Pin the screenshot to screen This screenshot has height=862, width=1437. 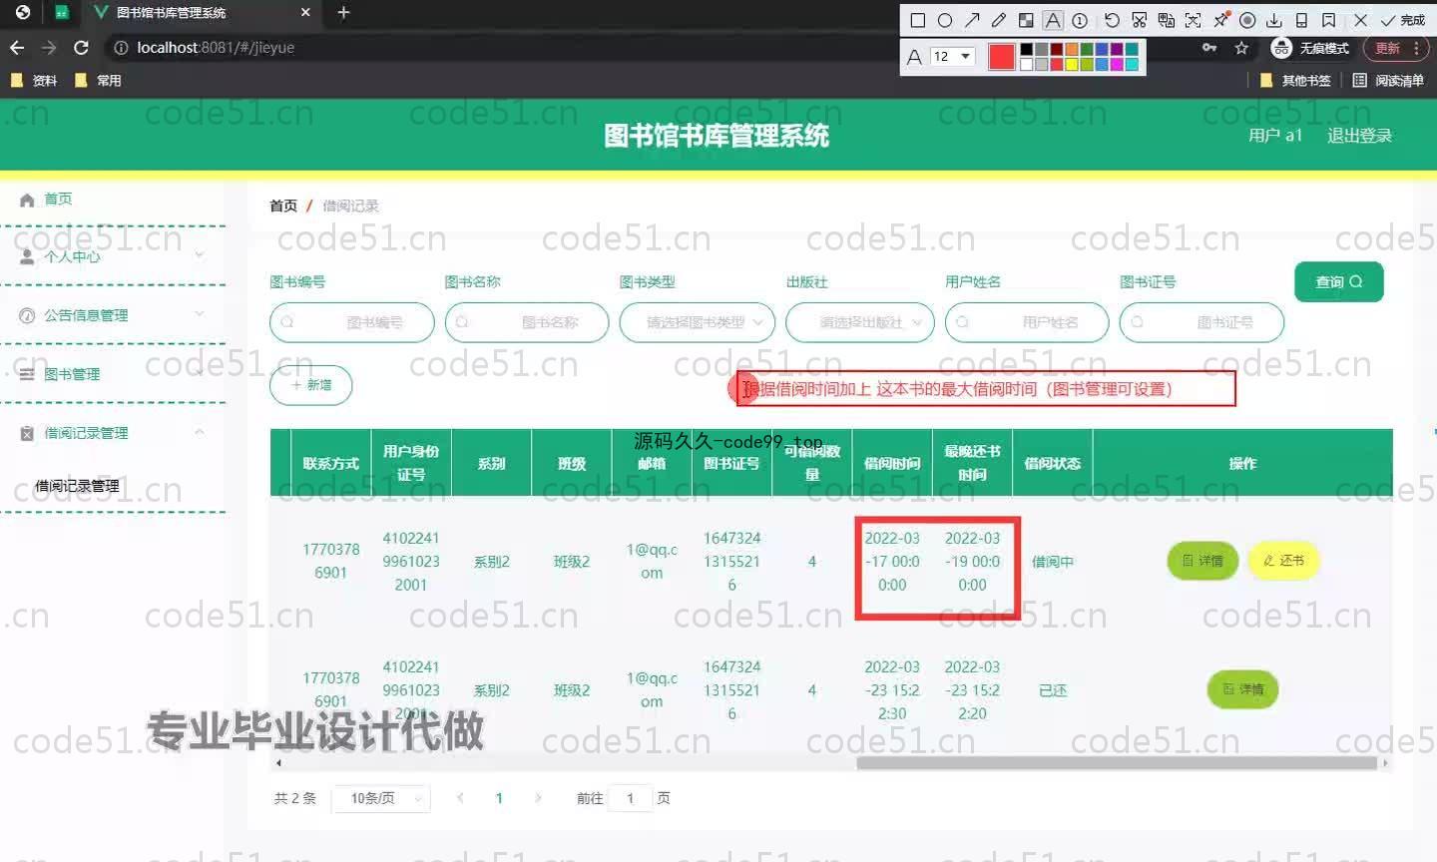[x=1220, y=20]
